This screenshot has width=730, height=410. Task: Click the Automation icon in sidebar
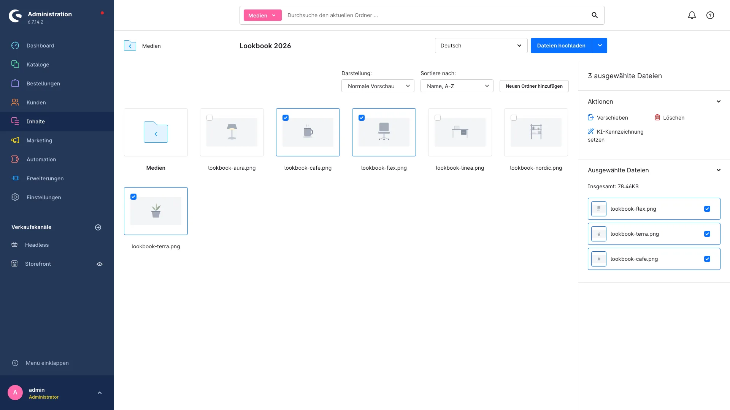(15, 159)
